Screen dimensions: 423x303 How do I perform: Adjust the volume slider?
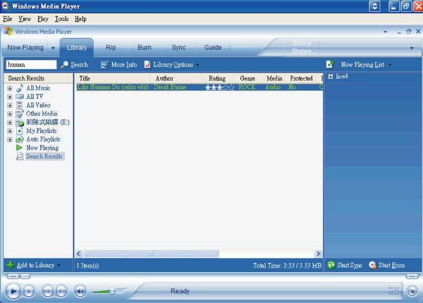coord(112,291)
